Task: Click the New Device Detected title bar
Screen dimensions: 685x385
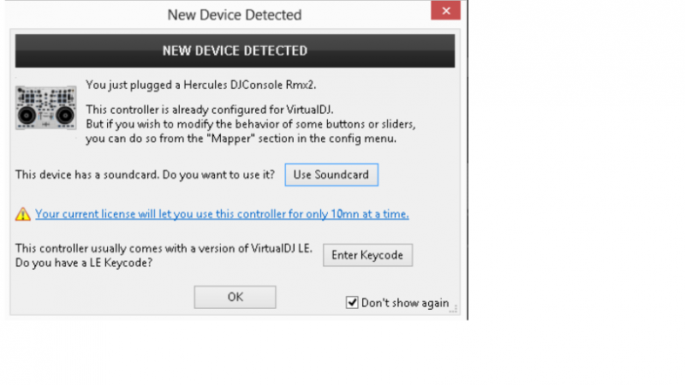Action: [234, 15]
